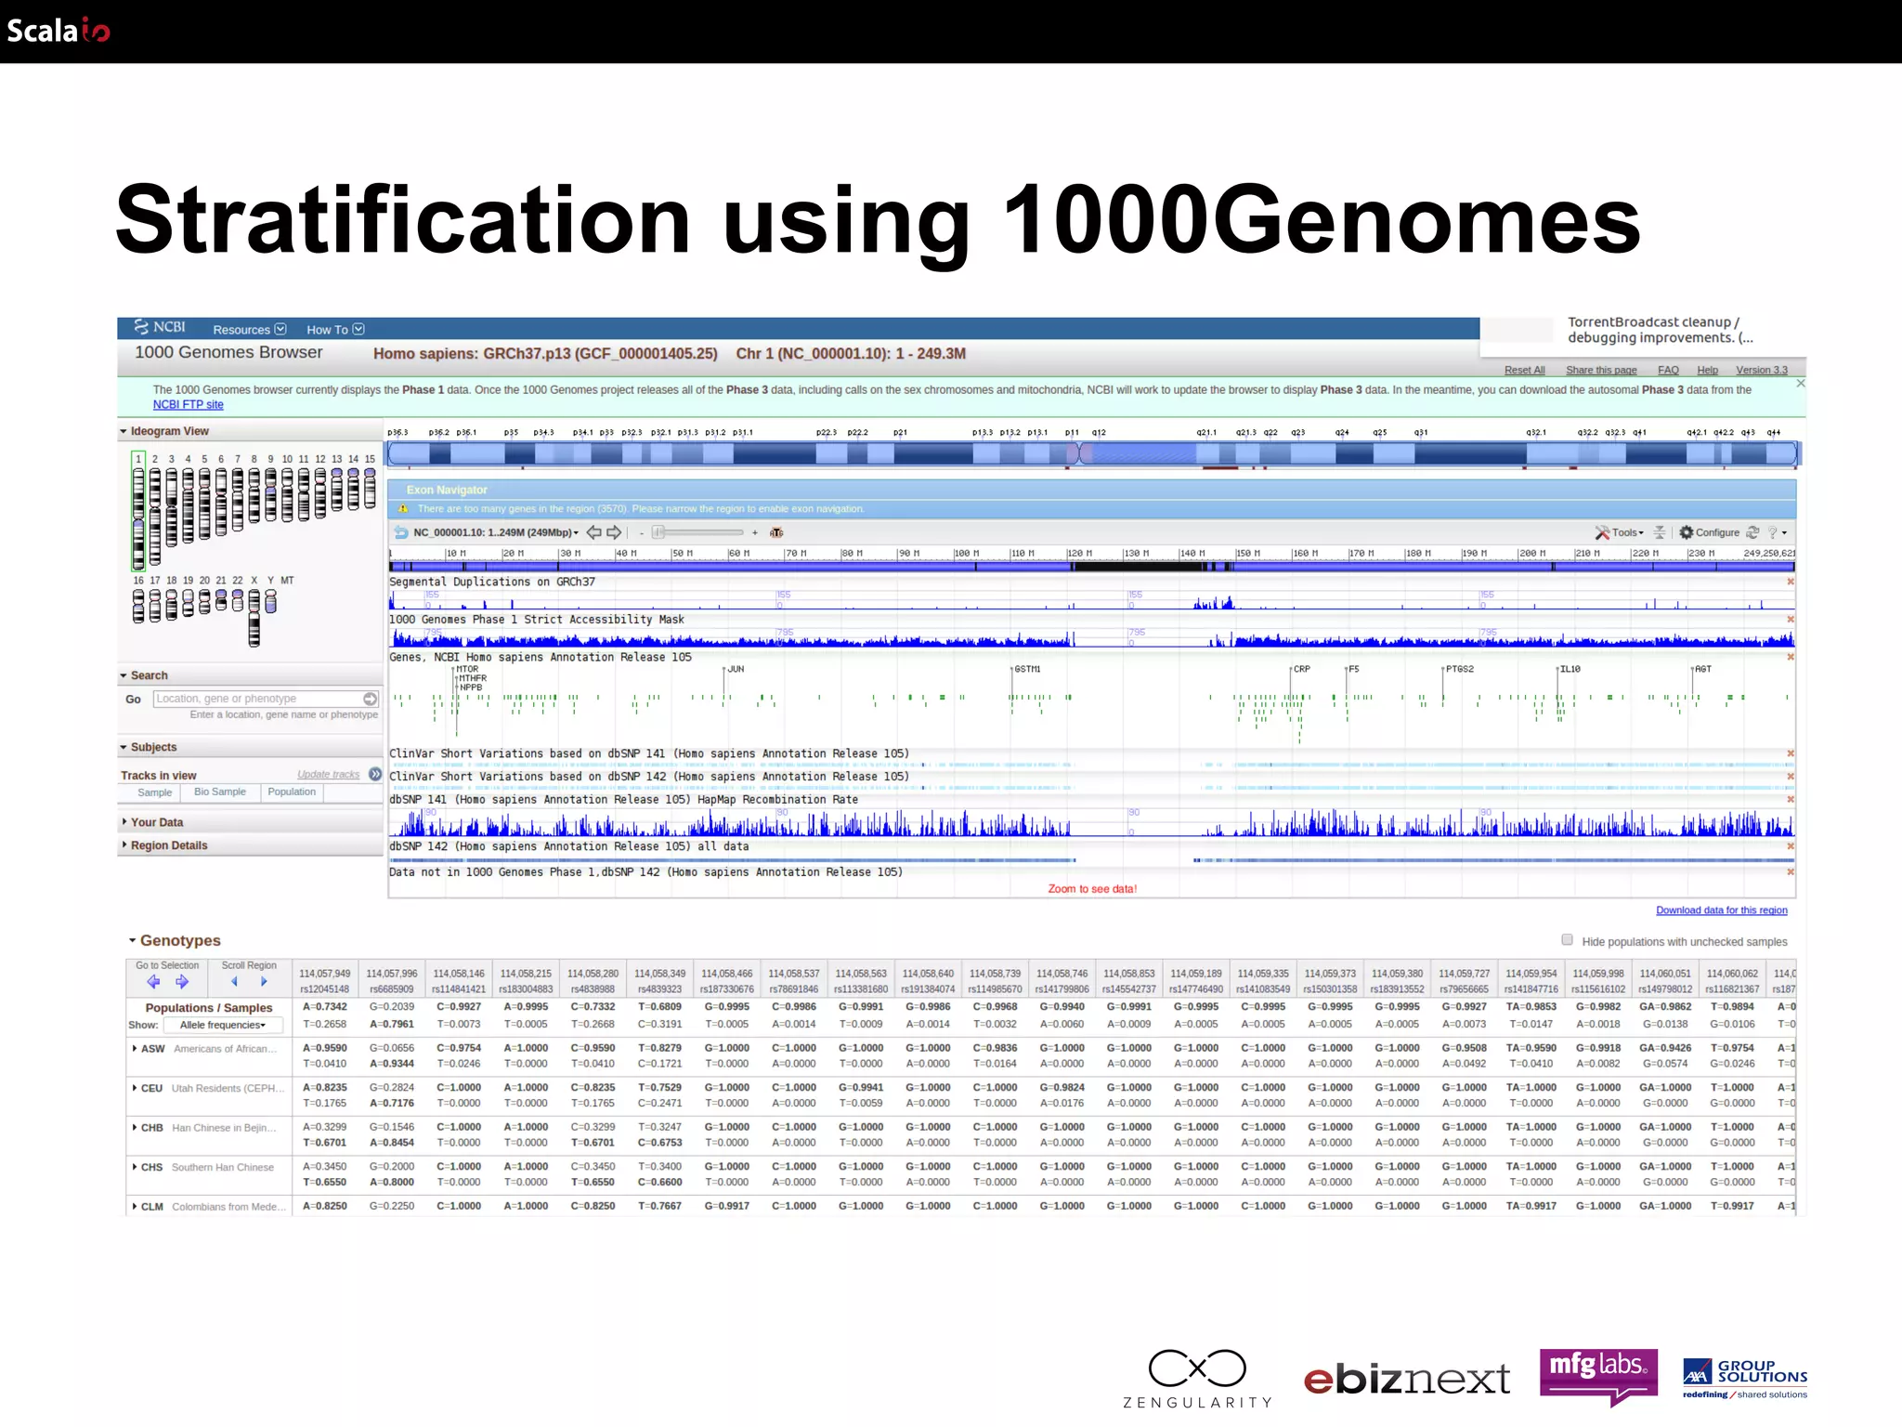Click the MTOR gene label
This screenshot has height=1427, width=1902.
[467, 669]
